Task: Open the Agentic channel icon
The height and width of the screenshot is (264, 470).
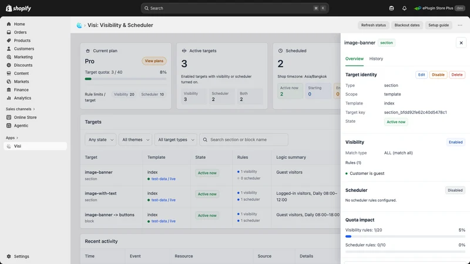Action: click(9, 126)
